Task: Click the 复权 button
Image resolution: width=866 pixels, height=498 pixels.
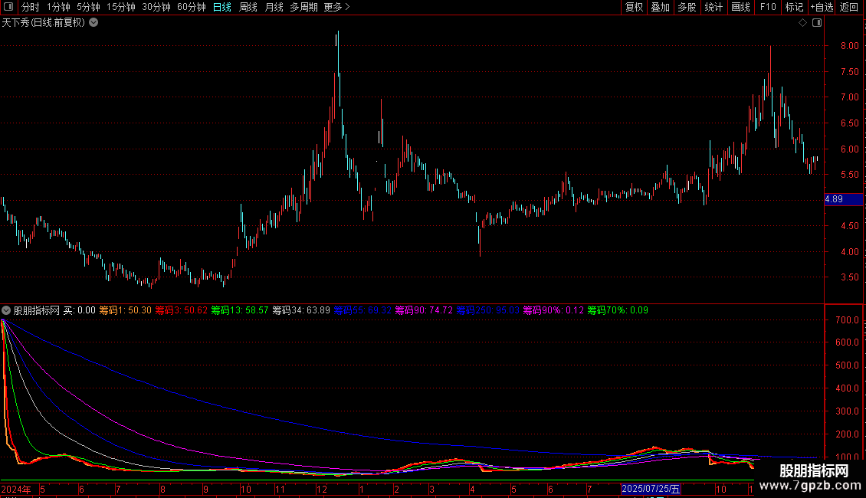Action: (634, 7)
